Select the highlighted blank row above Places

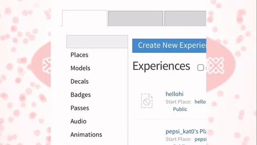tap(97, 41)
